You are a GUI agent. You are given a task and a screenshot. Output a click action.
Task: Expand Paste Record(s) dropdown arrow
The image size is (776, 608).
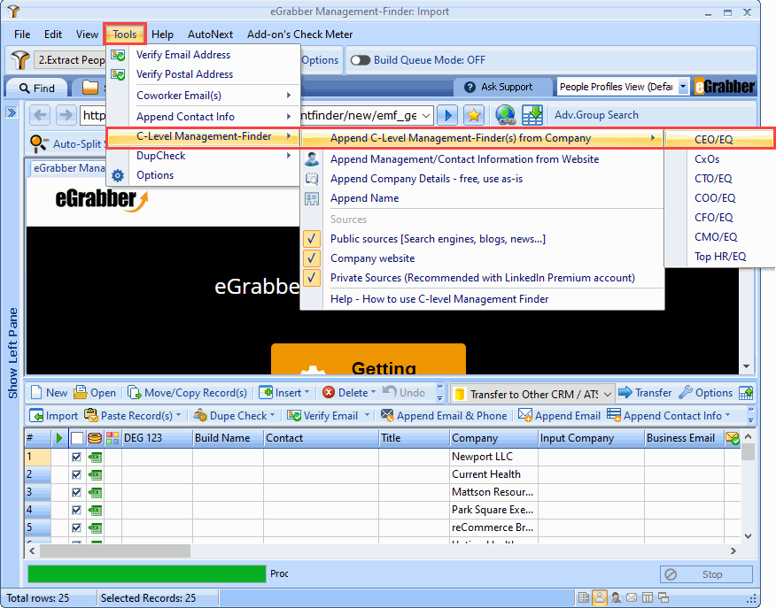point(178,415)
